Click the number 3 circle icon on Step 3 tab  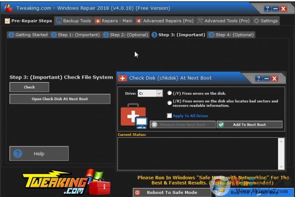pos(154,35)
